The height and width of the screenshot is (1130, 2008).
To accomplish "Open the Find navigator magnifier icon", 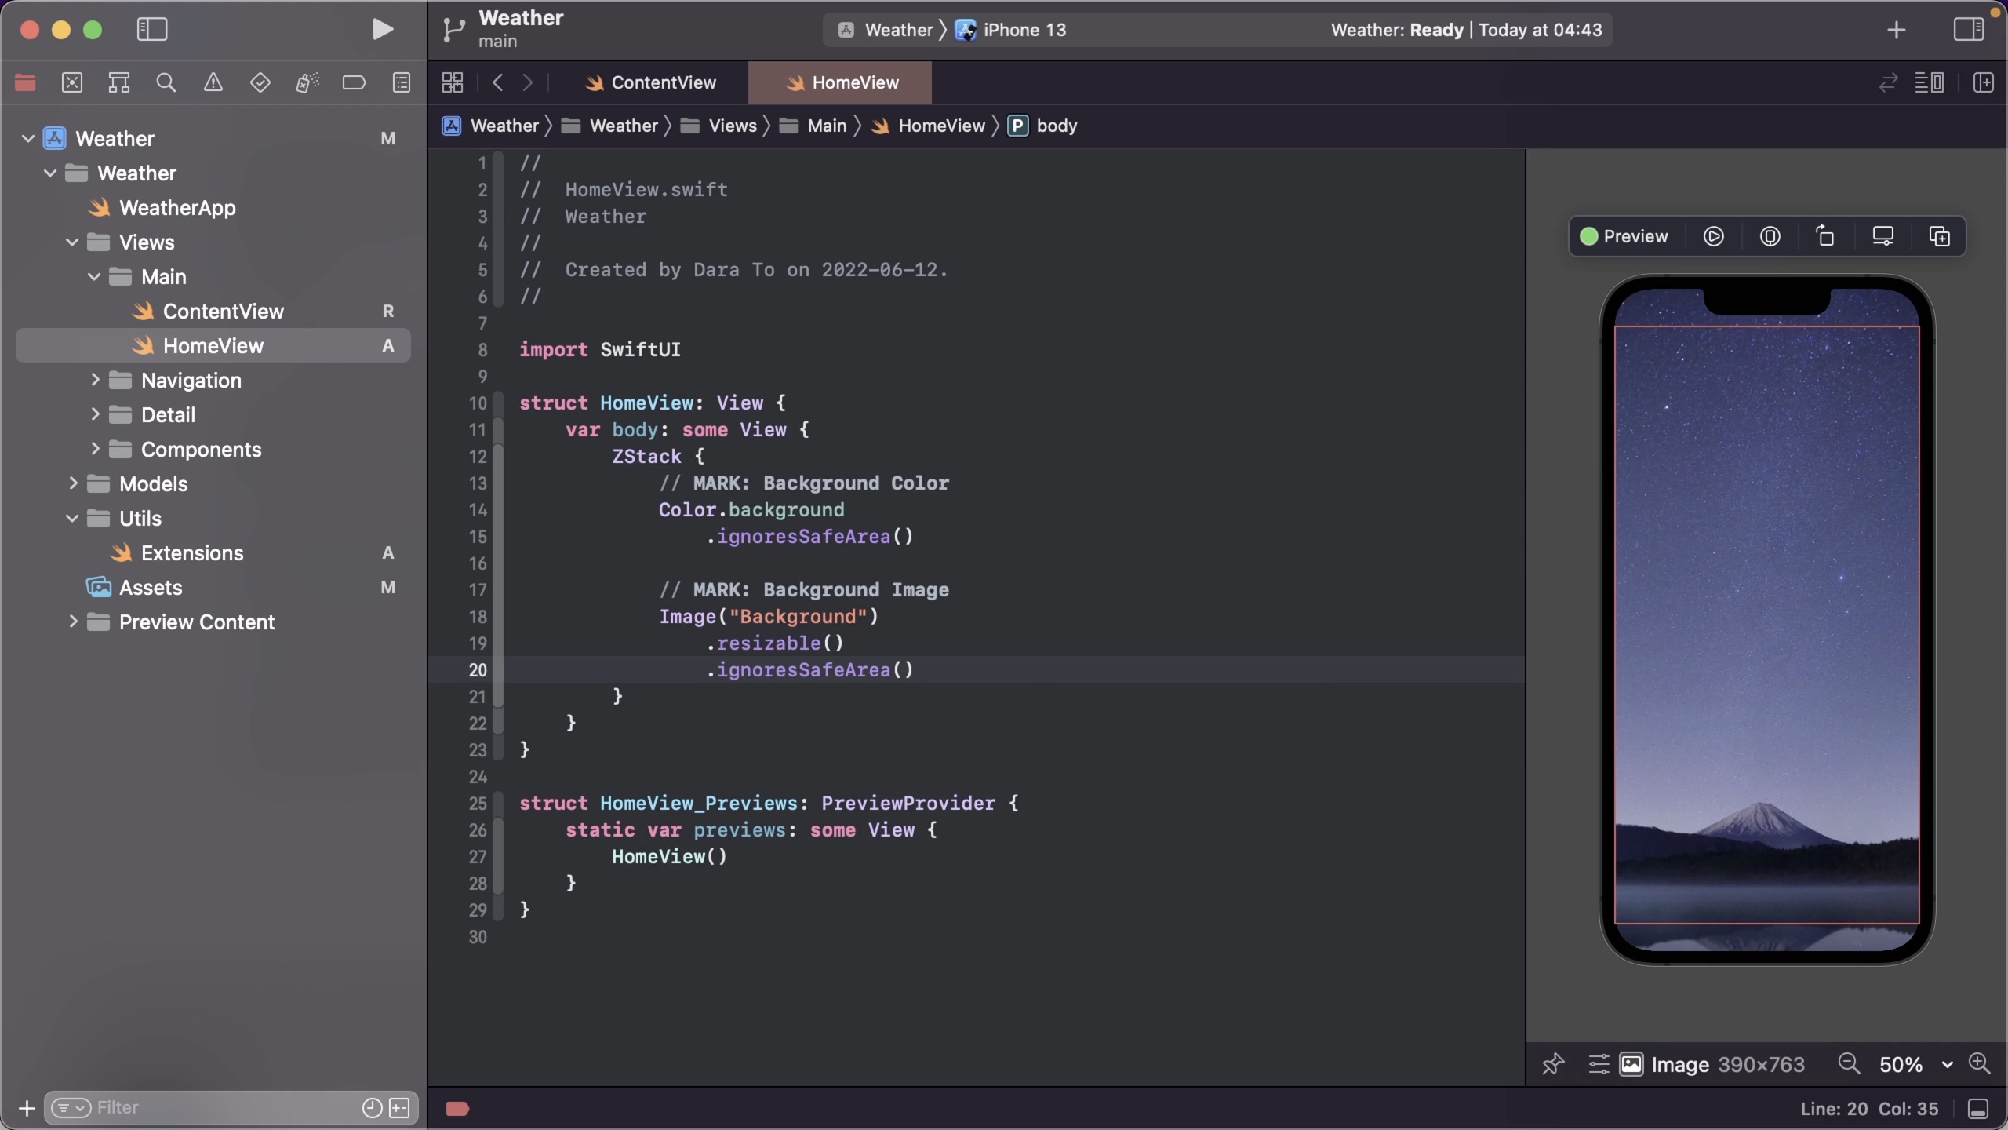I will click(x=166, y=82).
